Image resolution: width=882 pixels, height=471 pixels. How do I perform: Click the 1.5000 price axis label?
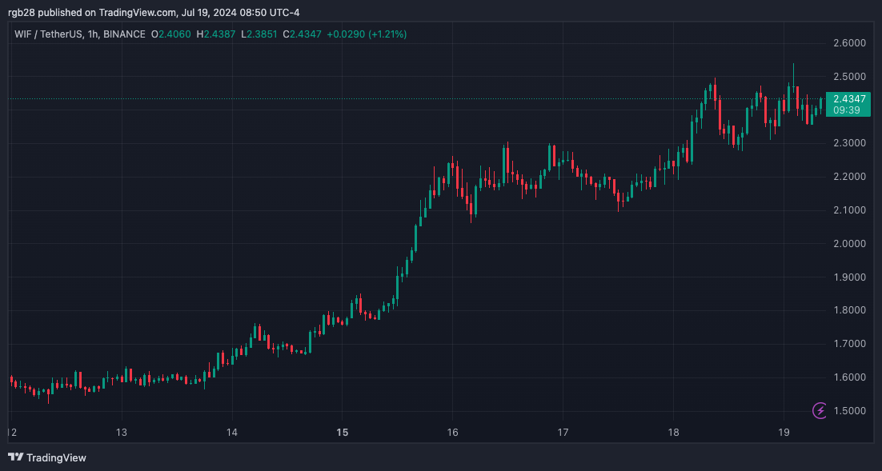(x=849, y=411)
